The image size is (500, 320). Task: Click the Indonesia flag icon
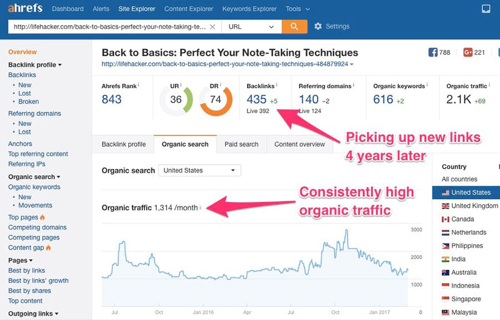coord(446,286)
